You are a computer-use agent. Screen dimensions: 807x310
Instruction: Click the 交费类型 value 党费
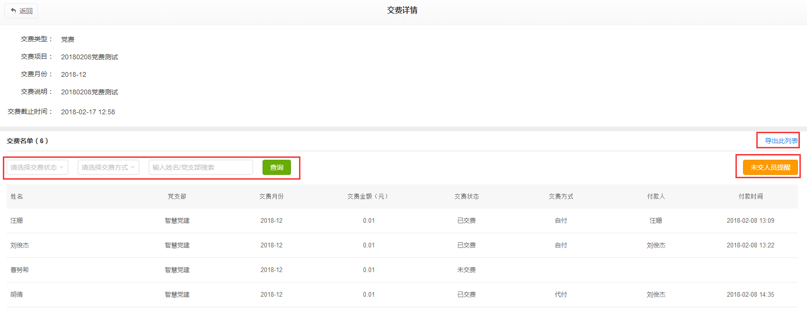pos(68,39)
